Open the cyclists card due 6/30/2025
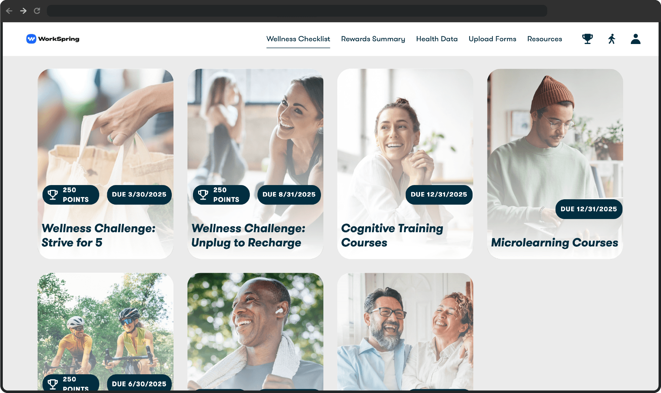The image size is (661, 393). [x=105, y=332]
